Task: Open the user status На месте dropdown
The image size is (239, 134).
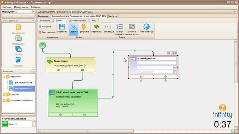Action: click(x=34, y=124)
